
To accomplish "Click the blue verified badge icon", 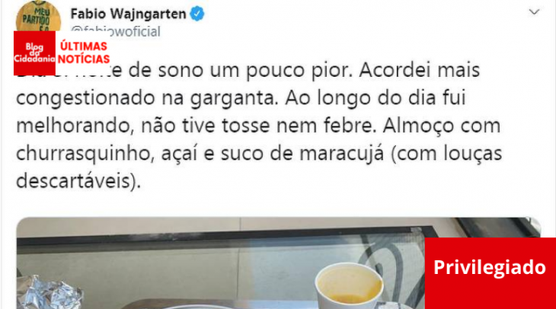I will point(197,14).
